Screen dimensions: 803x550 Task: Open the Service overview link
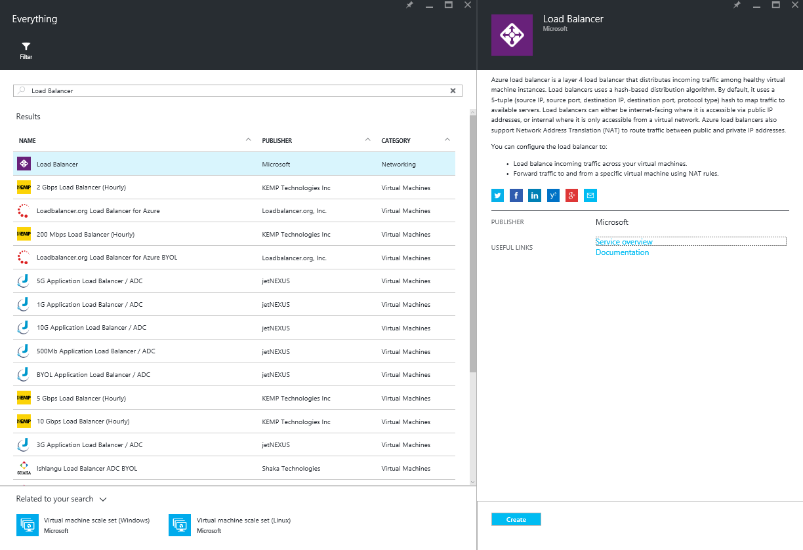tap(624, 242)
